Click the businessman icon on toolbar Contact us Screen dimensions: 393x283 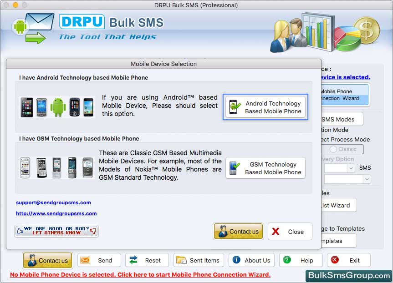pyautogui.click(x=32, y=260)
